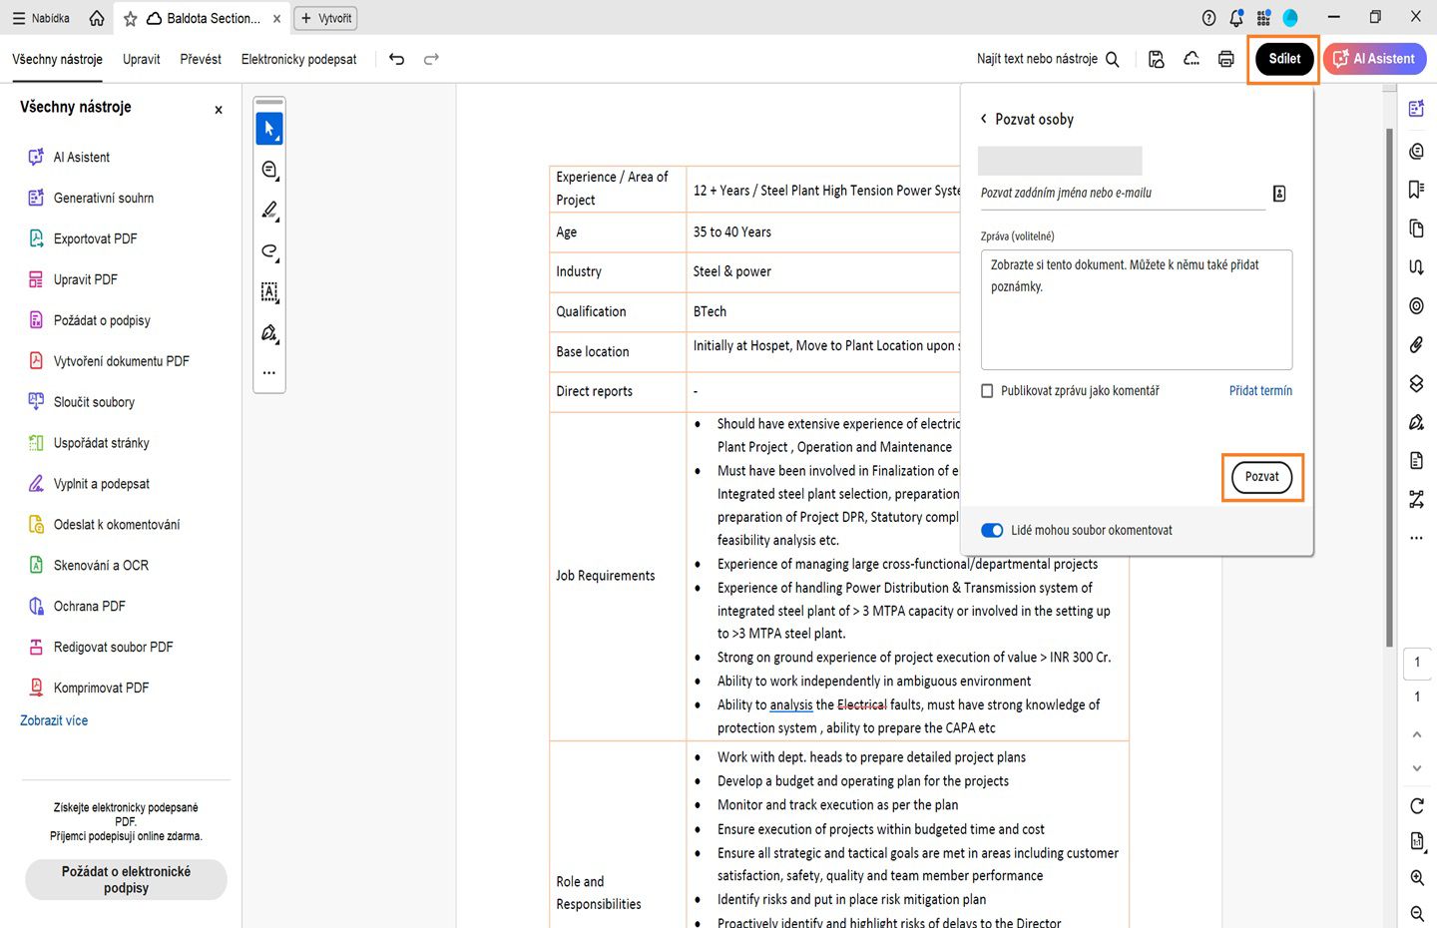This screenshot has width=1437, height=928.
Task: Open Ochrana PDF tool
Action: (x=77, y=607)
